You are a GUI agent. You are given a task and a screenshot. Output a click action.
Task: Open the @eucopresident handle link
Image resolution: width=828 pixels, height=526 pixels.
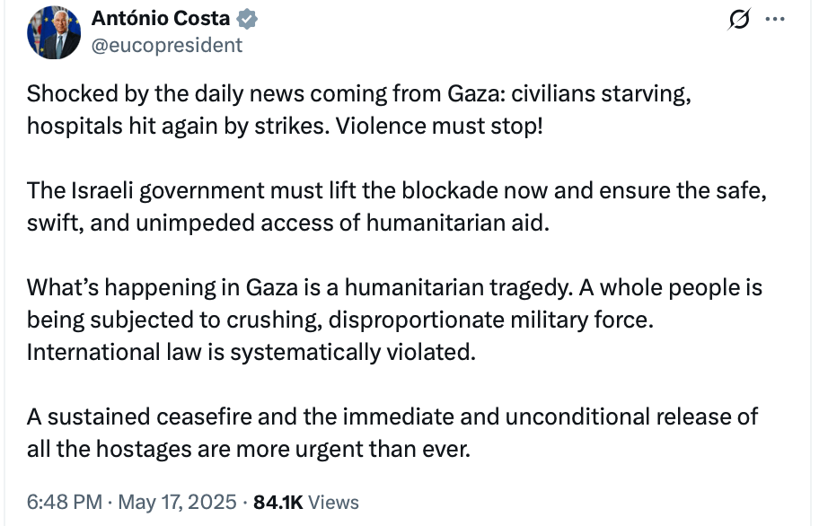pos(166,45)
